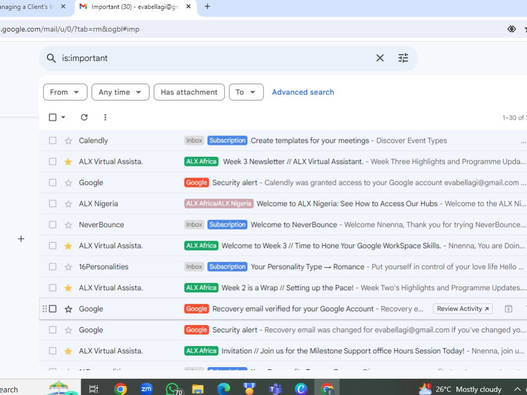Image resolution: width=527 pixels, height=395 pixels.
Task: Tick the select-all checkbox
Action: [52, 117]
